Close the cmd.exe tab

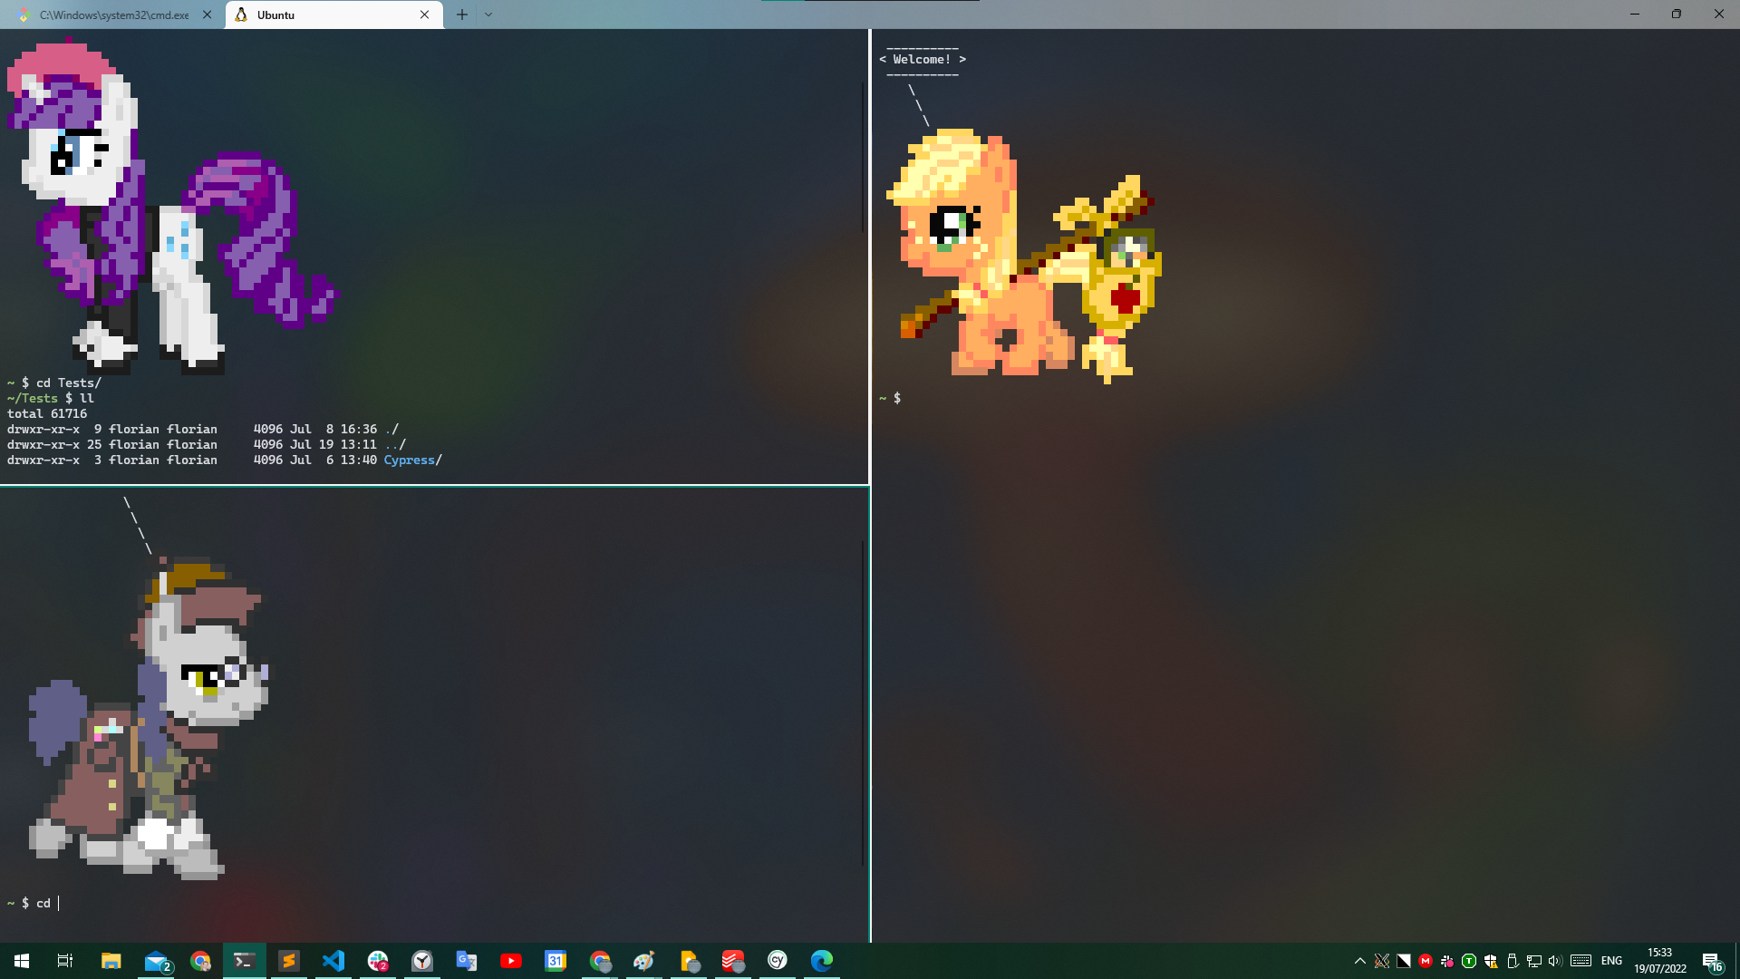coord(208,15)
